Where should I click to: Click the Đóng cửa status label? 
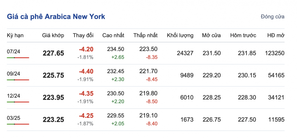pos(272,17)
